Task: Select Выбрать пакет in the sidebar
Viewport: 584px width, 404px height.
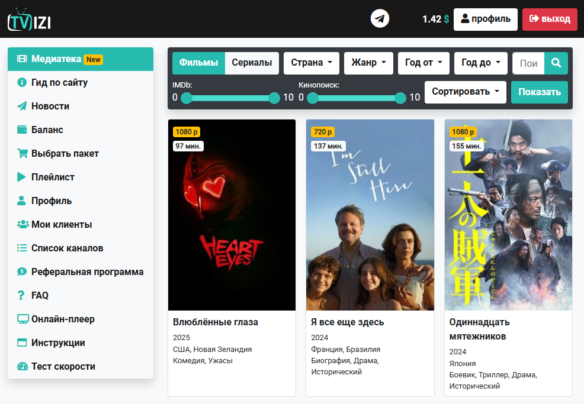Action: (81, 154)
